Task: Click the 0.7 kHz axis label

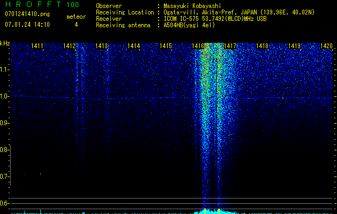Action: coord(4,177)
